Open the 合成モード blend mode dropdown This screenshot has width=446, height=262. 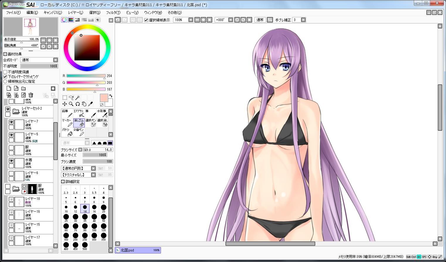click(40, 60)
